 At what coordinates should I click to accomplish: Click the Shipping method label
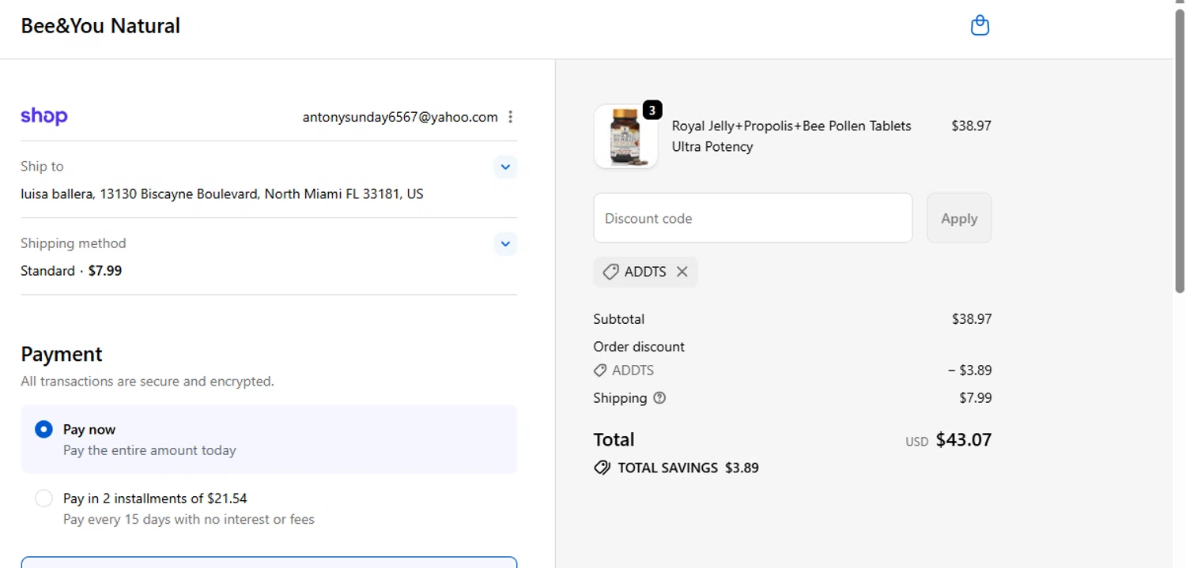pyautogui.click(x=74, y=243)
